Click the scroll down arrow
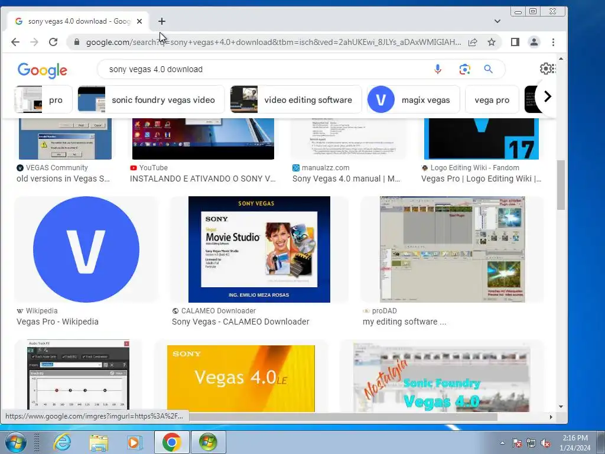This screenshot has height=454, width=605. click(x=561, y=407)
